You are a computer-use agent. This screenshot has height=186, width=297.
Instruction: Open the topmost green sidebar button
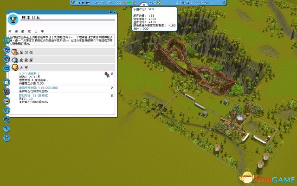6,40
